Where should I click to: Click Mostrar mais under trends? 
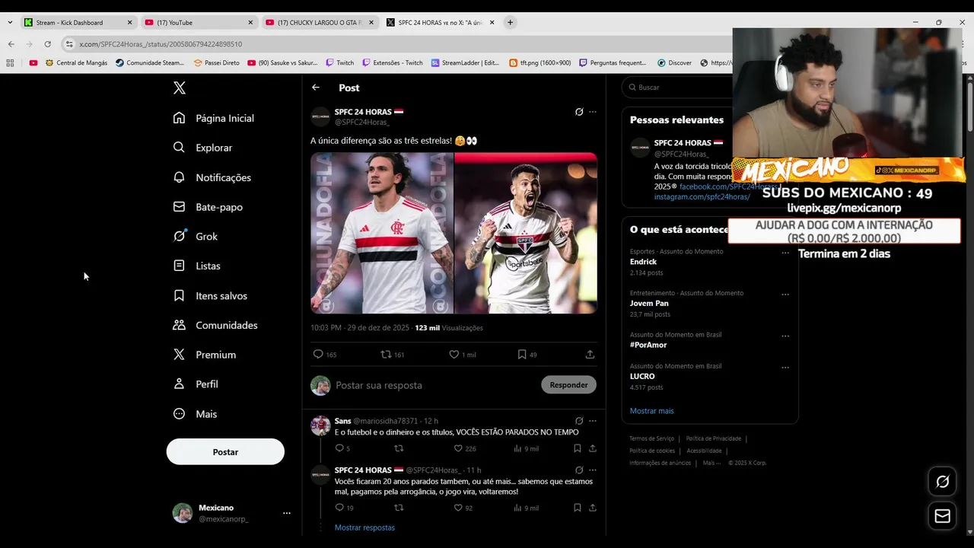(x=651, y=411)
